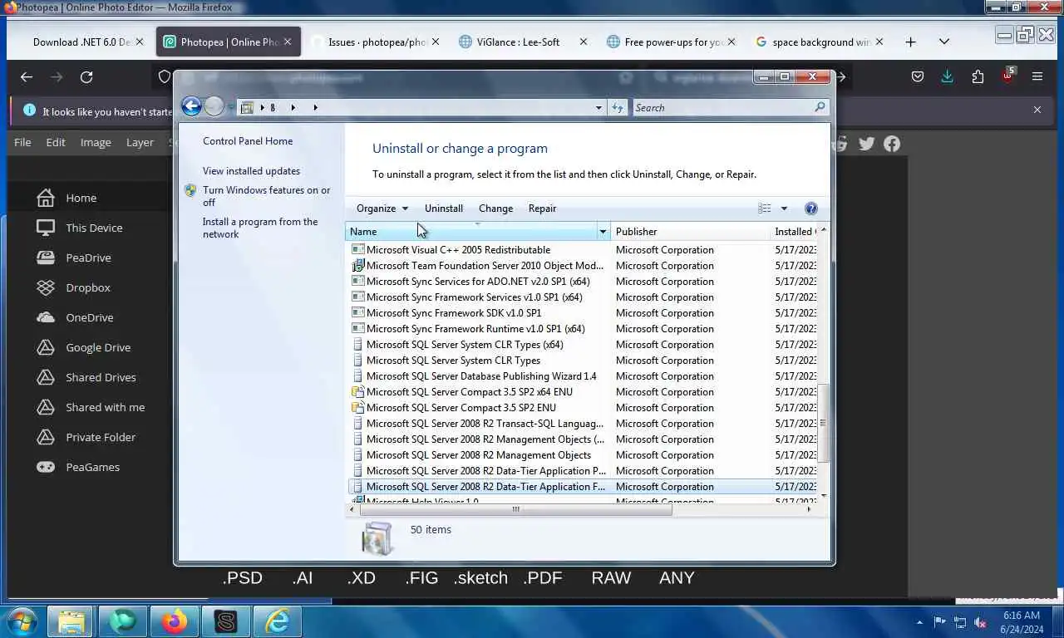
Task: Click Change in the programs toolbar
Action: point(495,209)
